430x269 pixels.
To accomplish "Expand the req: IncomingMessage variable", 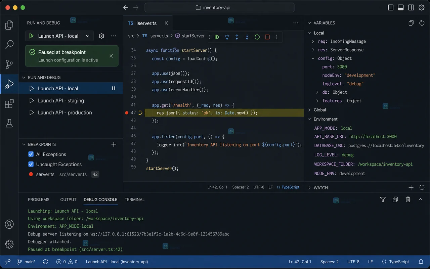I will tap(313, 41).
